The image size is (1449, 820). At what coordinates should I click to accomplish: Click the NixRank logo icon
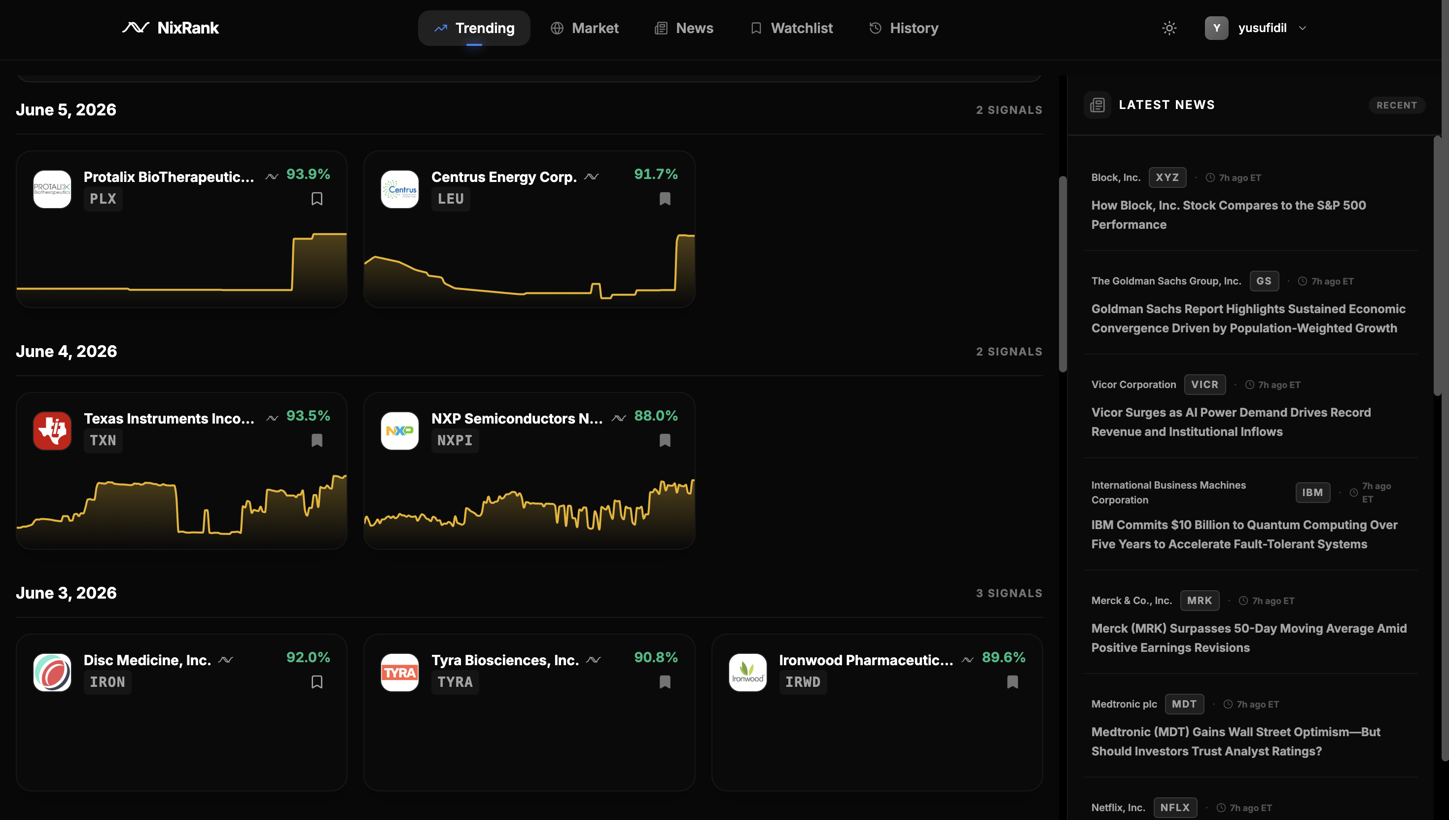click(136, 28)
